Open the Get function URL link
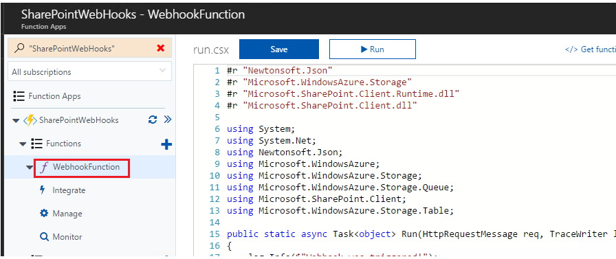 pos(590,49)
